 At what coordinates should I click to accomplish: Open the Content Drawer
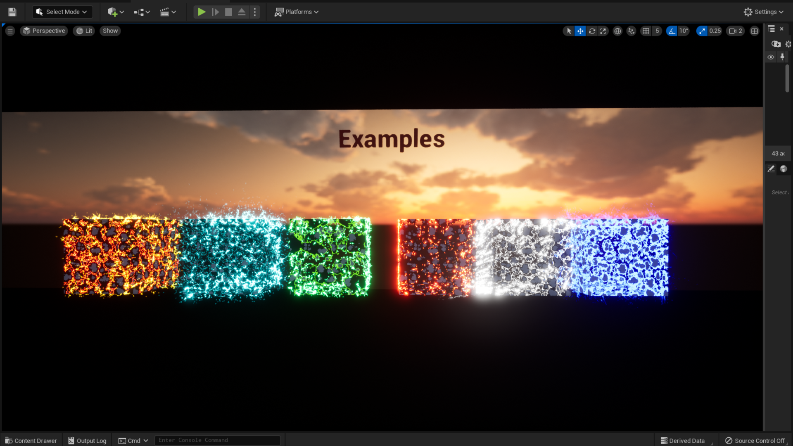pos(31,441)
